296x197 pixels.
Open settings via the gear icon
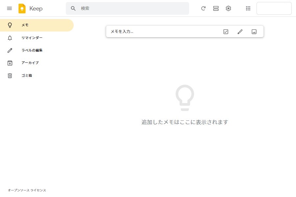228,9
